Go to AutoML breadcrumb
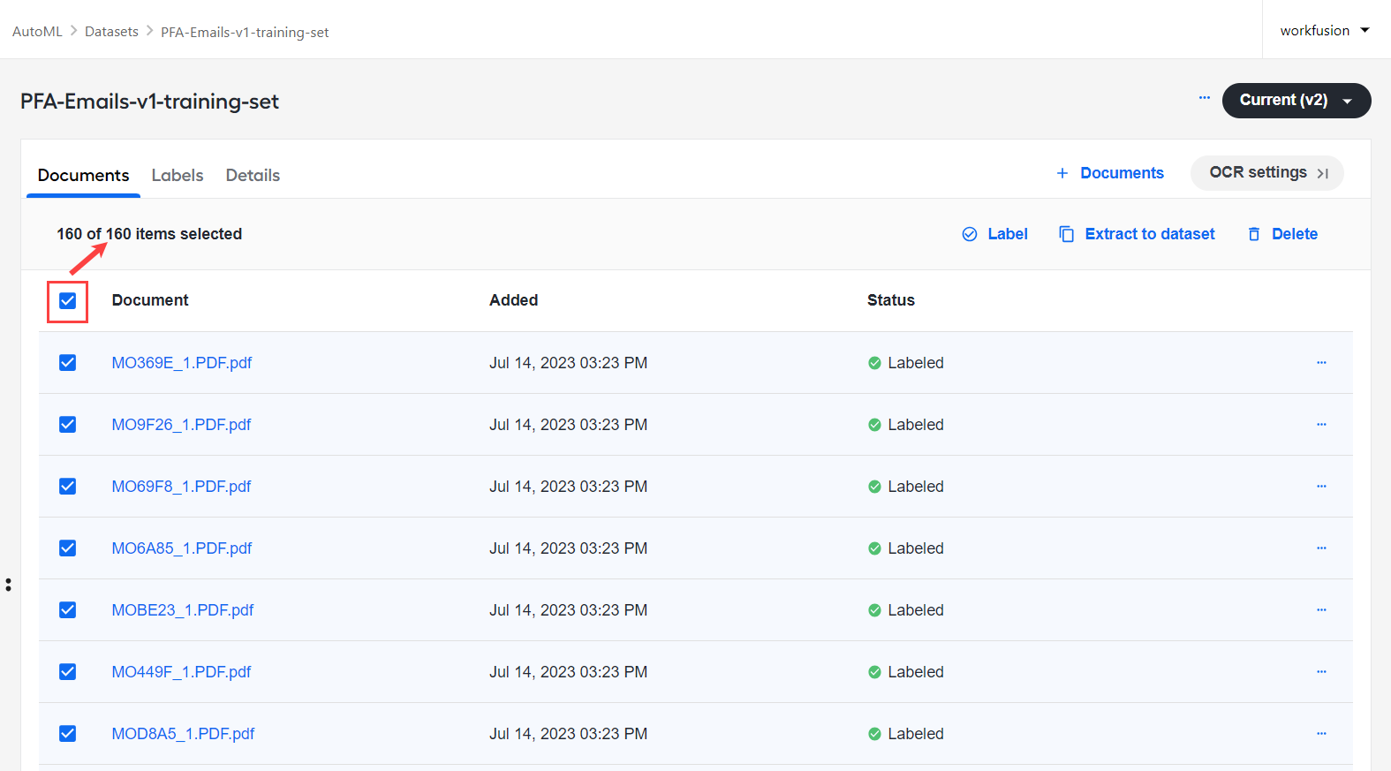The height and width of the screenshot is (771, 1391). tap(37, 32)
